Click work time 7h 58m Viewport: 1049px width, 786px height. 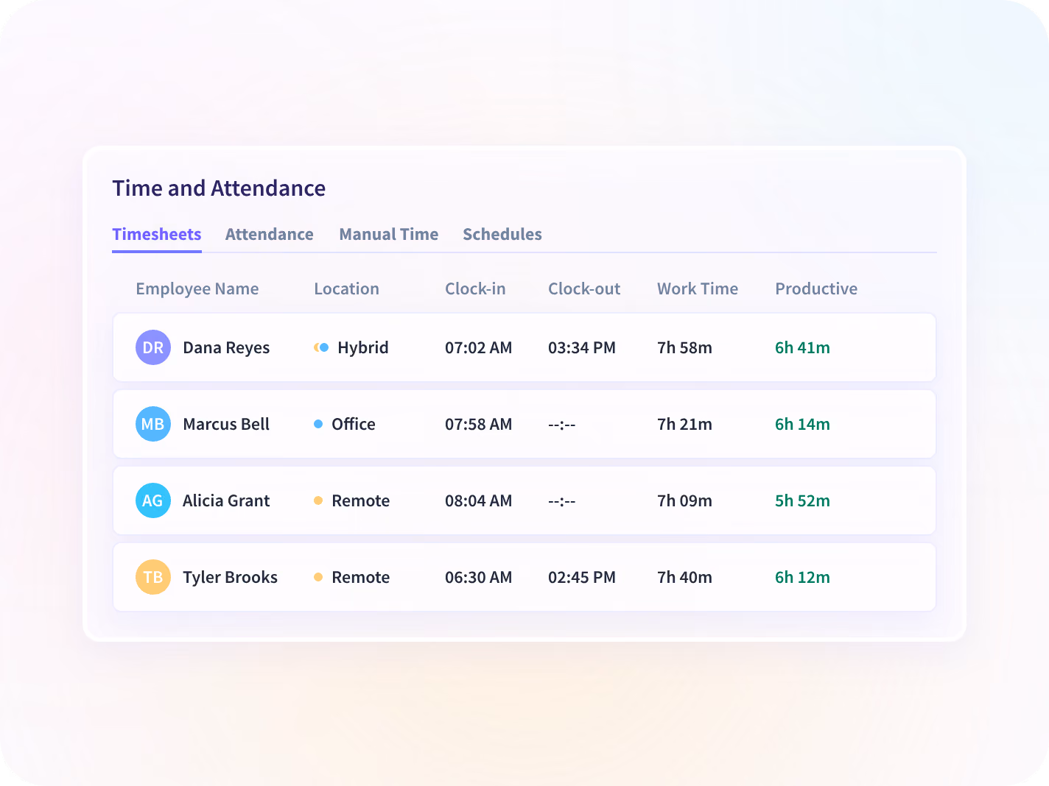pos(685,347)
